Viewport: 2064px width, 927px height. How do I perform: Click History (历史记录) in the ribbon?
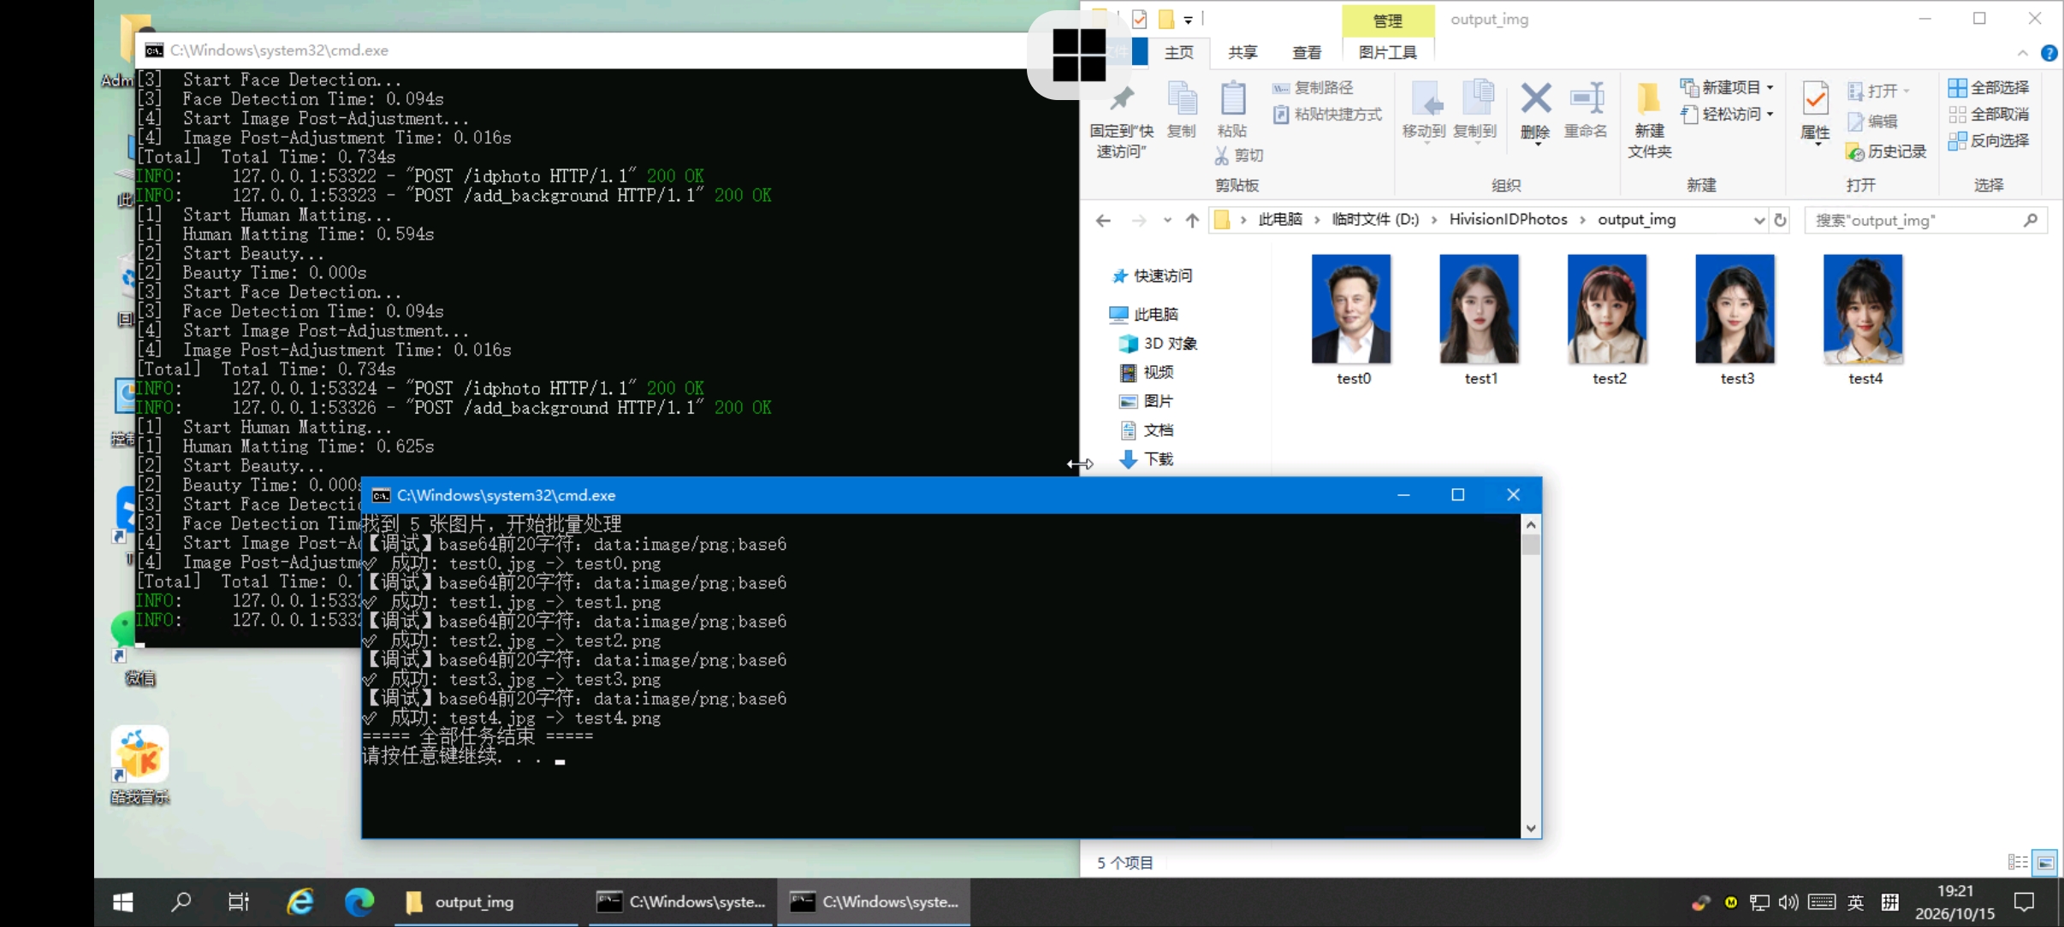(1887, 151)
